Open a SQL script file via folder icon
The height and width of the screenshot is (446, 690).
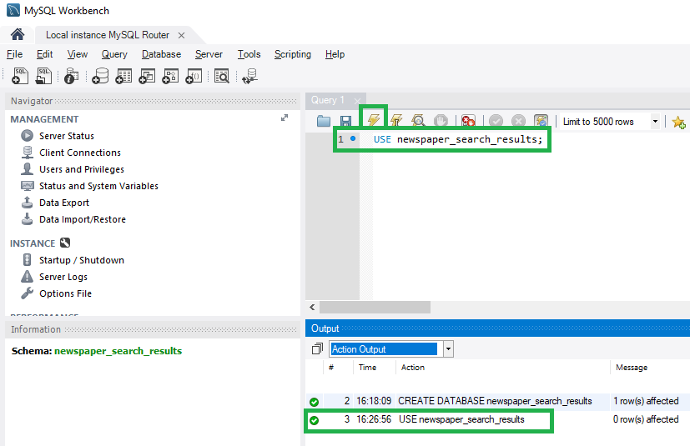(324, 122)
